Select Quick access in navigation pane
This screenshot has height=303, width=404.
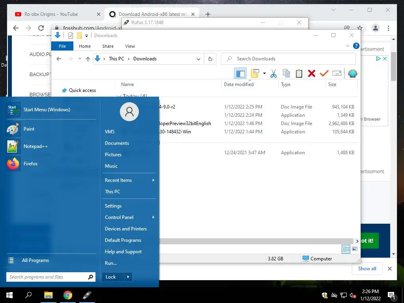tap(82, 90)
